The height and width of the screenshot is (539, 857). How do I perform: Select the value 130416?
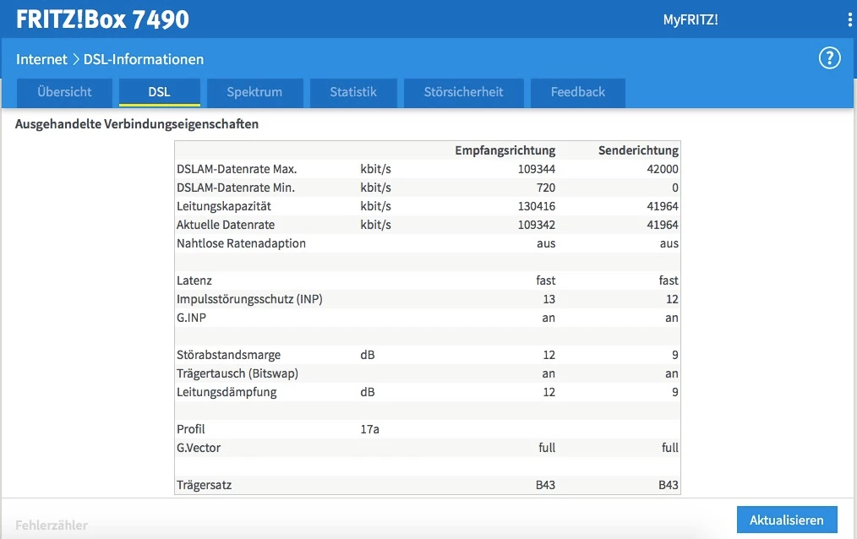[x=536, y=206]
